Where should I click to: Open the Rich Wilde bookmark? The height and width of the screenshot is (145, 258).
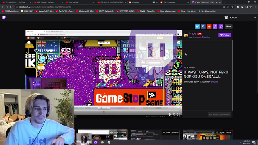(x=207, y=11)
